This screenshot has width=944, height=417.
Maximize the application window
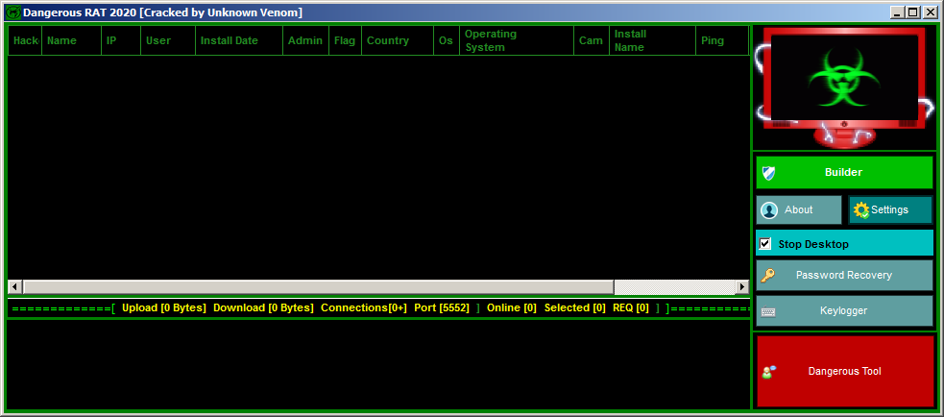[x=913, y=12]
